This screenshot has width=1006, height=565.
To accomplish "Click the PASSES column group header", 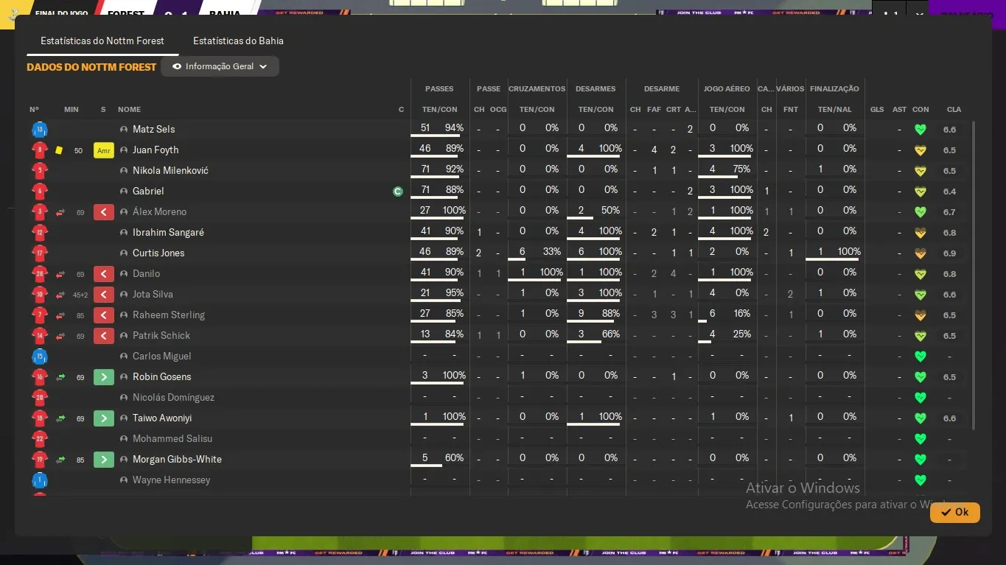I will [x=439, y=89].
